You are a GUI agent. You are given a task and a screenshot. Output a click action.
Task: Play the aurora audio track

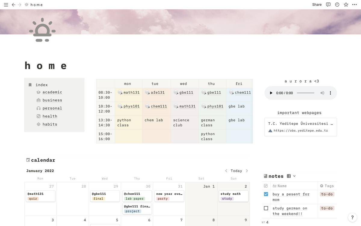(x=271, y=93)
